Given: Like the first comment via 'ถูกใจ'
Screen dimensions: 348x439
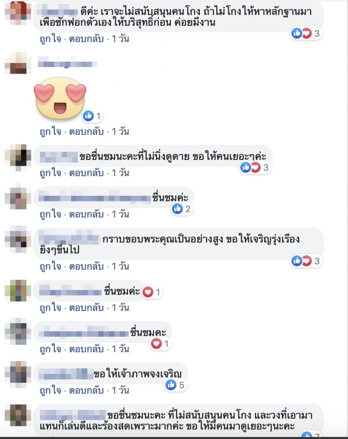Looking at the screenshot, I should pos(50,39).
